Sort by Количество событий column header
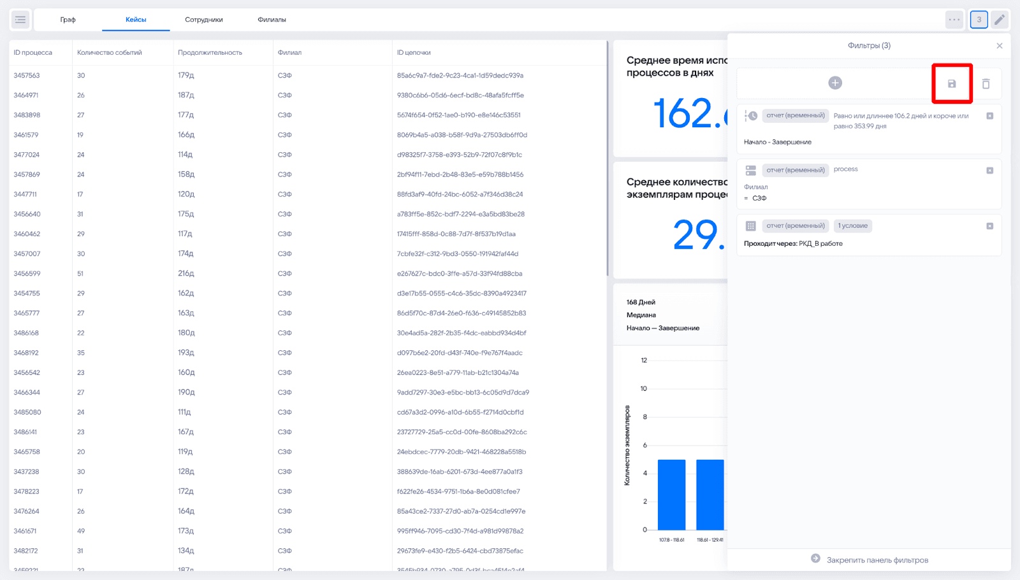Screen dimensions: 1020x580 [x=110, y=53]
